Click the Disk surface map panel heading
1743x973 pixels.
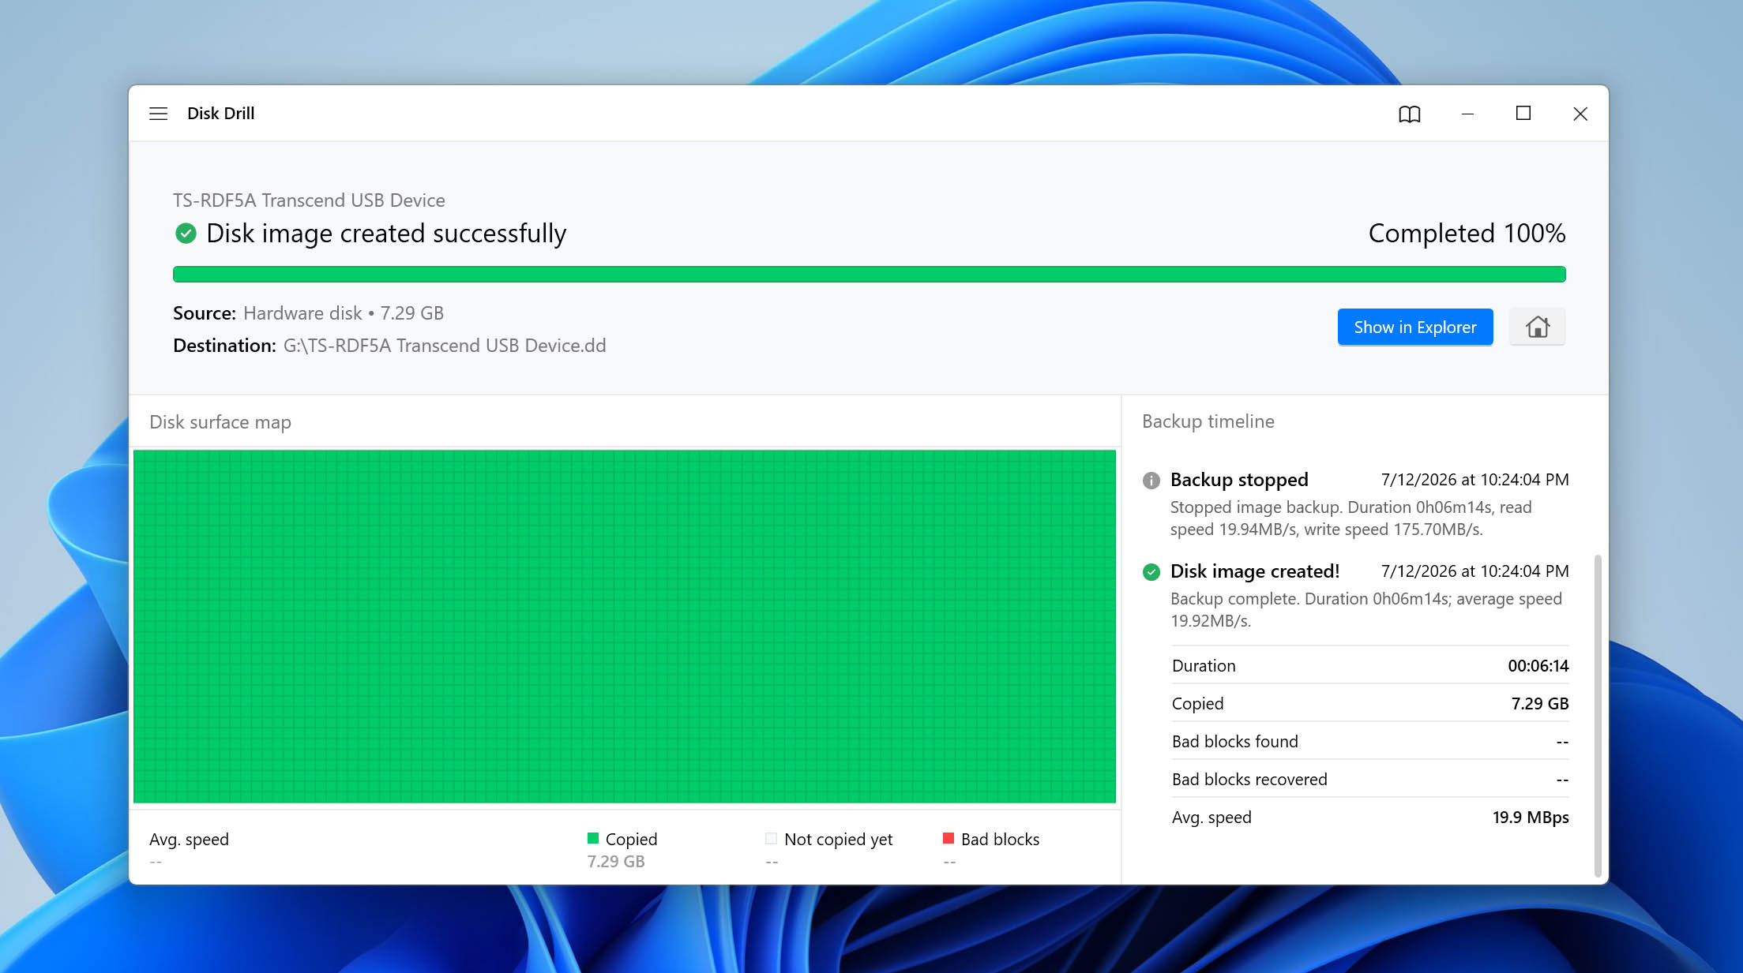click(x=220, y=422)
